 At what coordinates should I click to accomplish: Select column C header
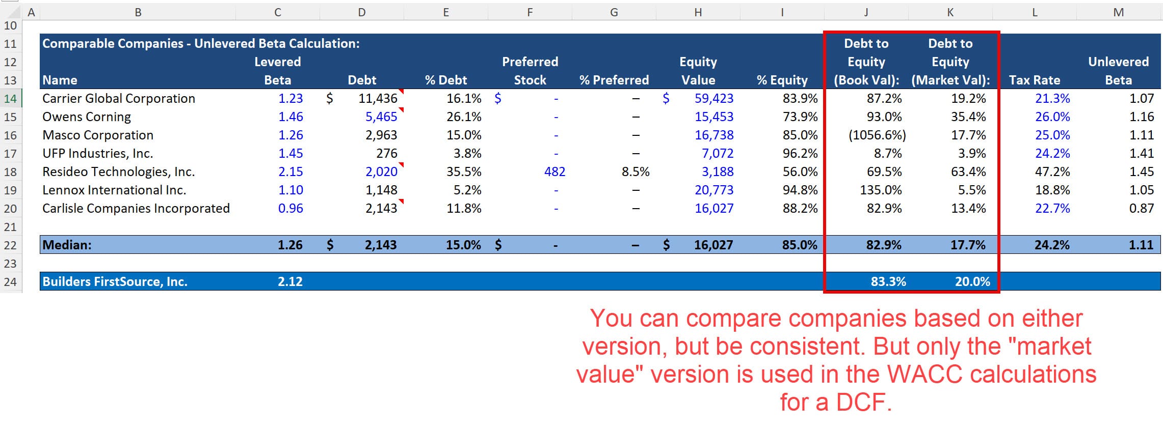click(278, 12)
